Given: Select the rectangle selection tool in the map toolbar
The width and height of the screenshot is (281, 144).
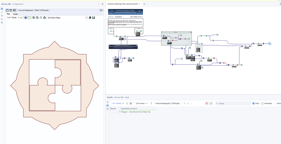Looking at the screenshot, I should click(29, 17).
